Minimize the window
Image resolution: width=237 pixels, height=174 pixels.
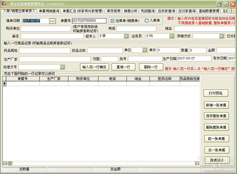(219, 4)
